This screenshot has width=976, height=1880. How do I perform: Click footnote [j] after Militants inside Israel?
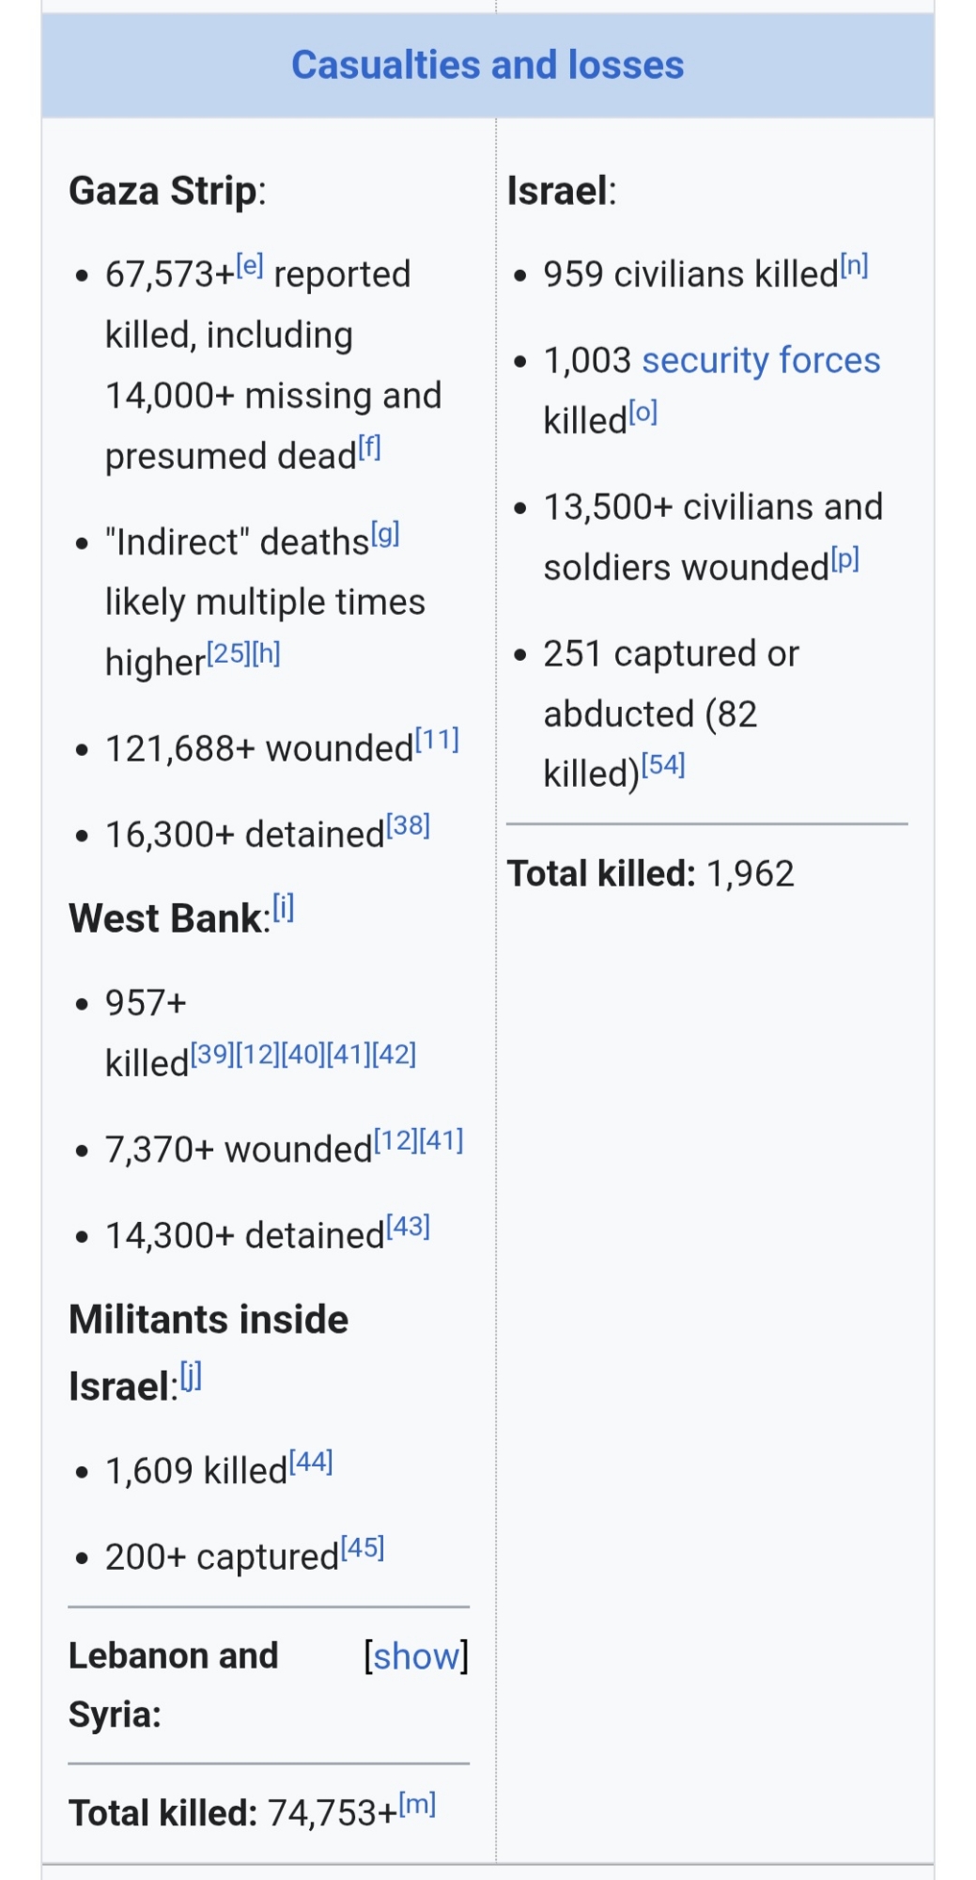click(x=191, y=1376)
